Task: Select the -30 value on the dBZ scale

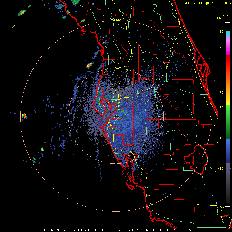Action: [220, 199]
